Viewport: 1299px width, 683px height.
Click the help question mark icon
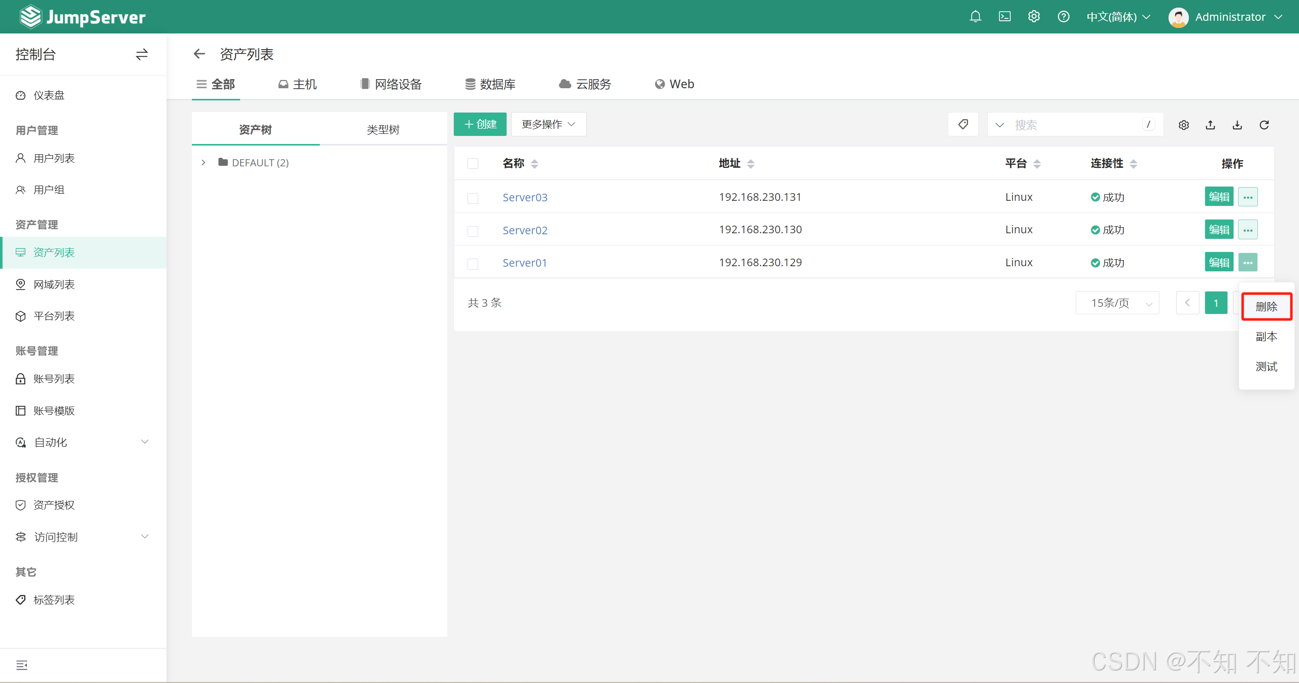pyautogui.click(x=1063, y=17)
